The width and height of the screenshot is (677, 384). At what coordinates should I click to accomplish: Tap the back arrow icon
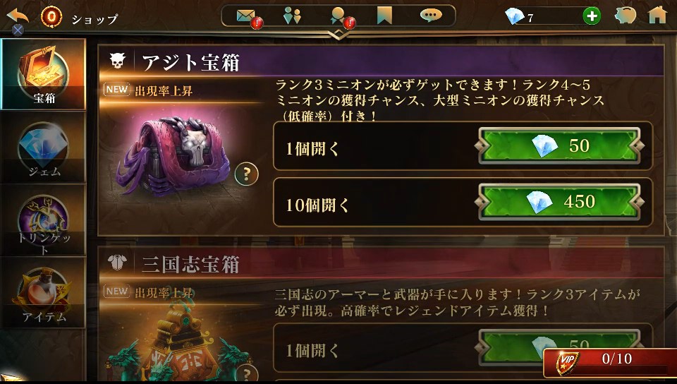[x=18, y=16]
